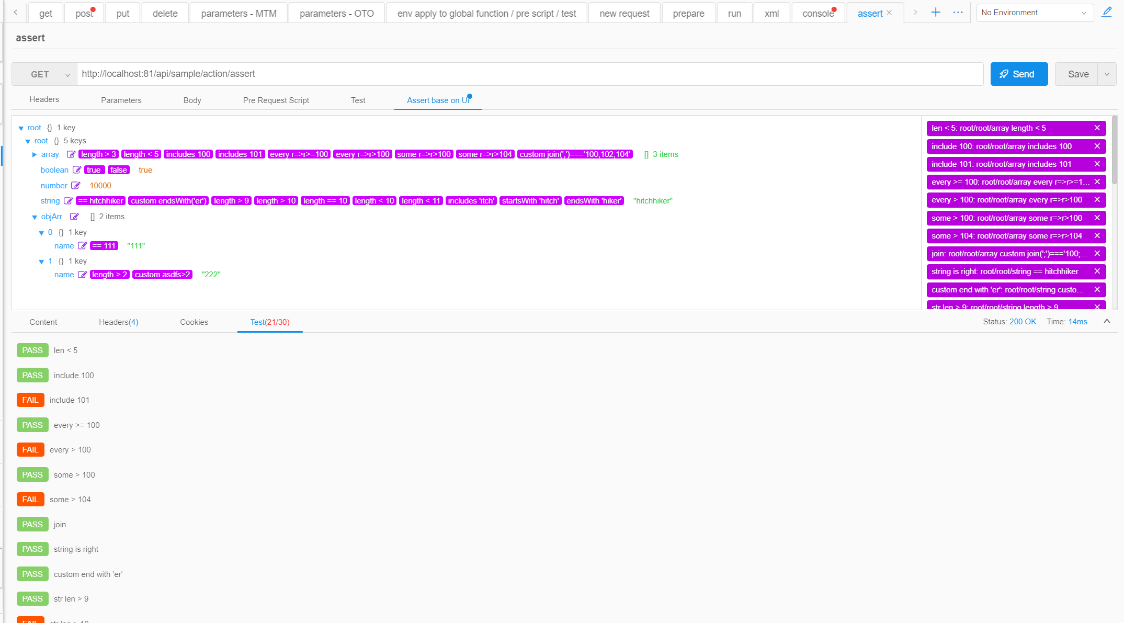Toggle the 'includes 101' assertion tag
This screenshot has width=1124, height=623.
(240, 154)
